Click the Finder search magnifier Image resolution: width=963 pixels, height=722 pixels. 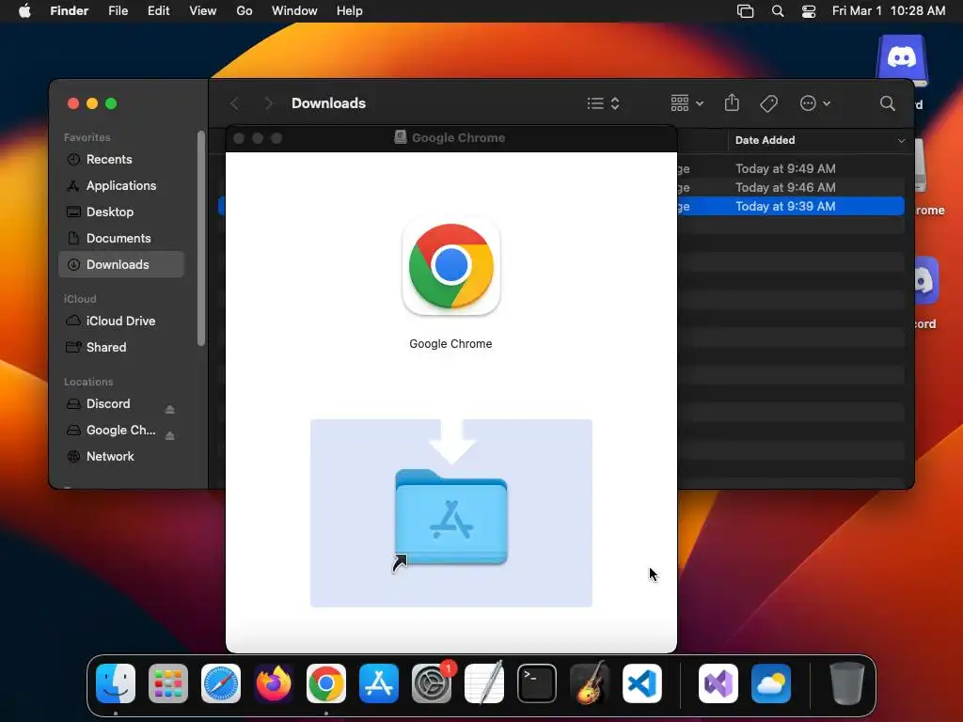888,103
